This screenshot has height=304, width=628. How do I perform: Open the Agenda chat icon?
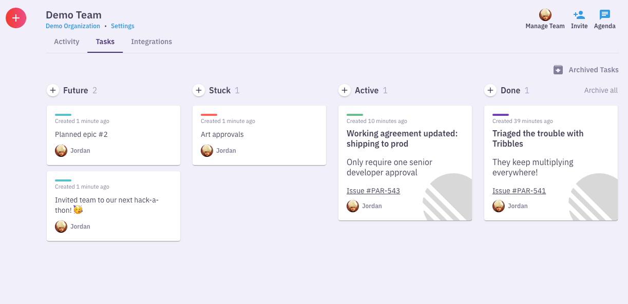[605, 15]
